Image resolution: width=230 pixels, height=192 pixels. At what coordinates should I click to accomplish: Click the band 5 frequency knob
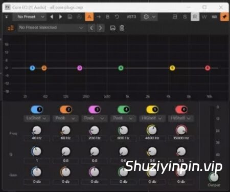[152, 130]
